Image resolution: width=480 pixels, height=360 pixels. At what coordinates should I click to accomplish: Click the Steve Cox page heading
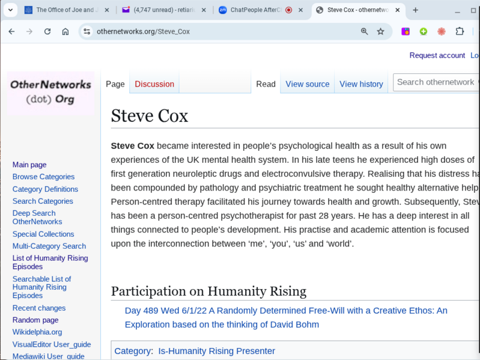coord(150,116)
